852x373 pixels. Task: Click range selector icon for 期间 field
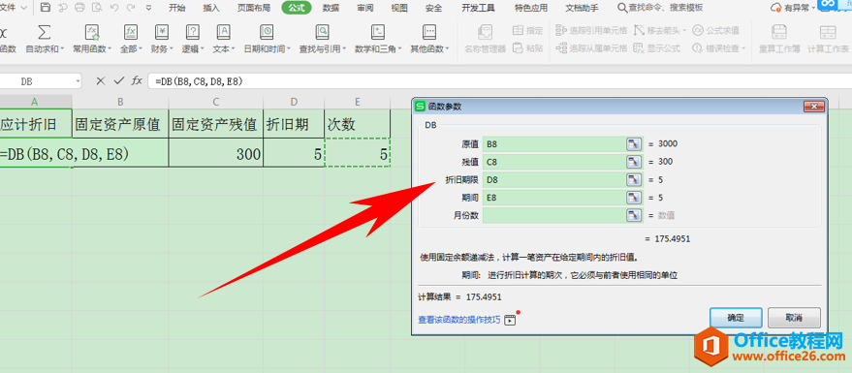pyautogui.click(x=634, y=198)
